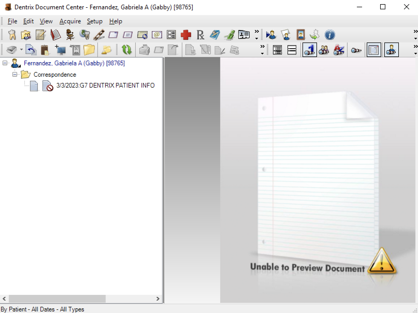
Task: Open the Setup menu
Action: pyautogui.click(x=95, y=21)
